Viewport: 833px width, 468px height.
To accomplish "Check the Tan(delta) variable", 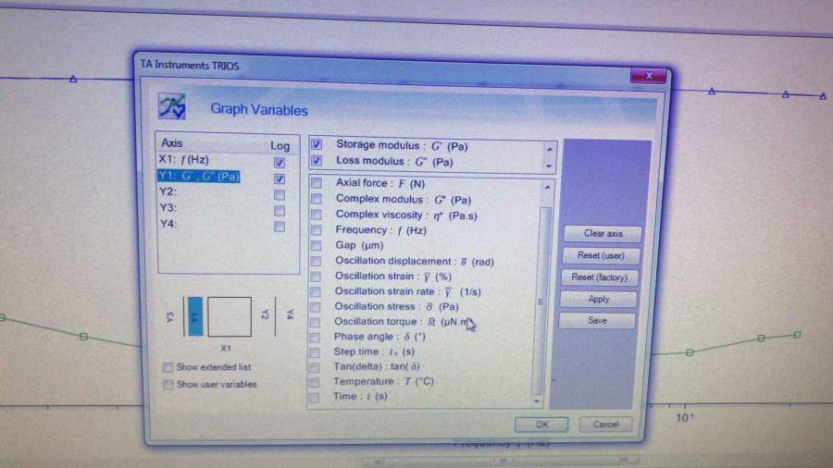I will click(x=314, y=367).
